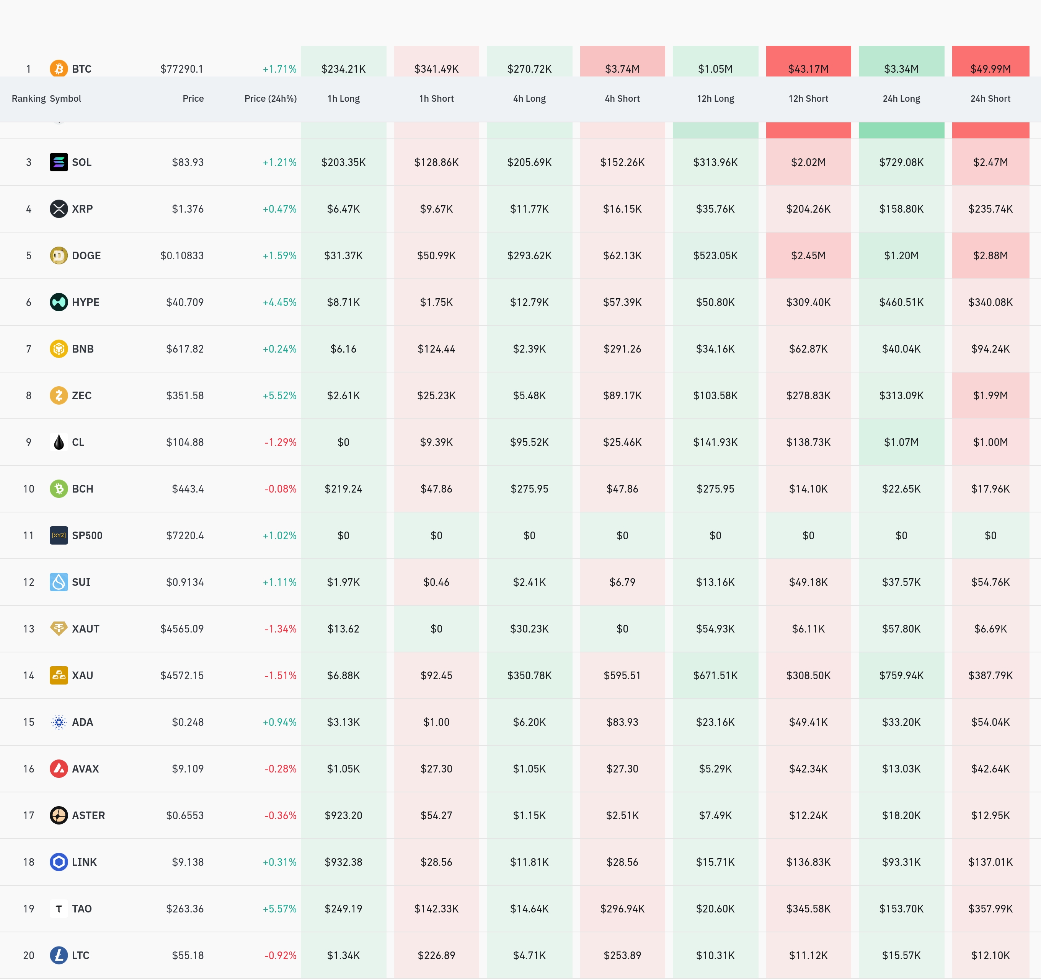Open the TAO symbol link
Screen dimensions: 1041x979
coord(82,908)
